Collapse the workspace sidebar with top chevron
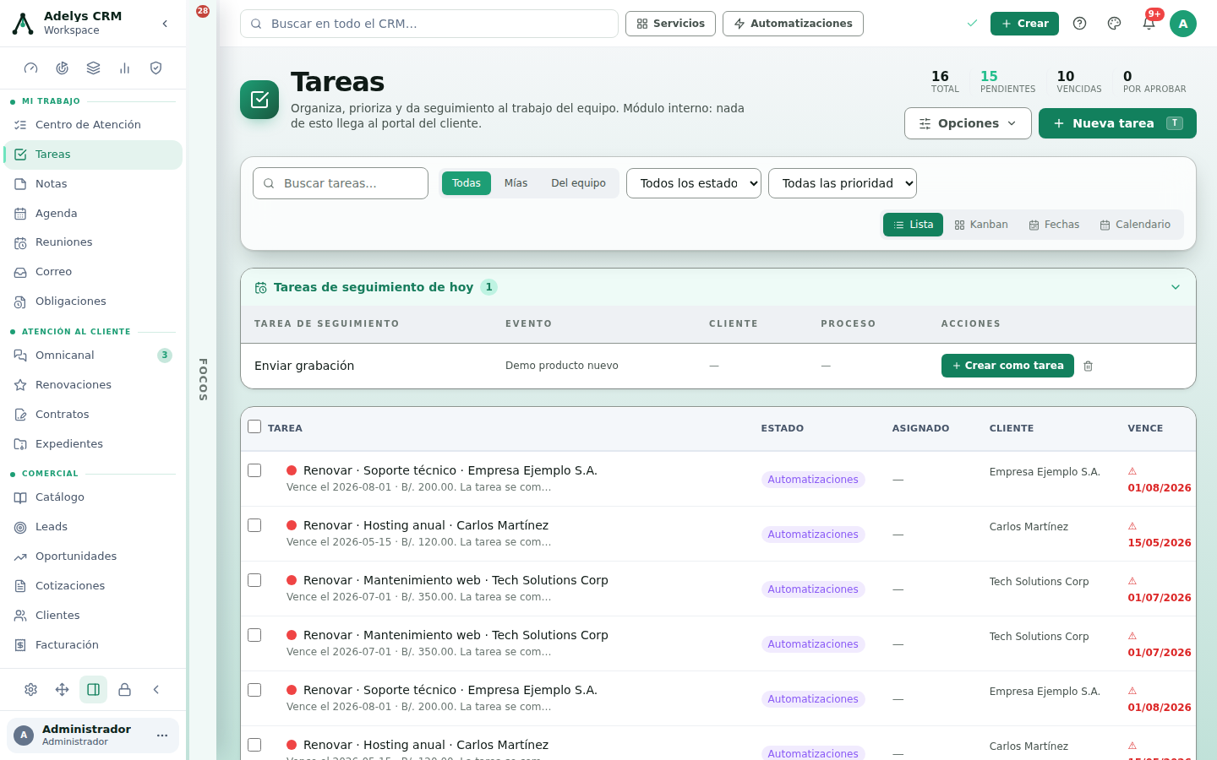The width and height of the screenshot is (1217, 760). [165, 24]
